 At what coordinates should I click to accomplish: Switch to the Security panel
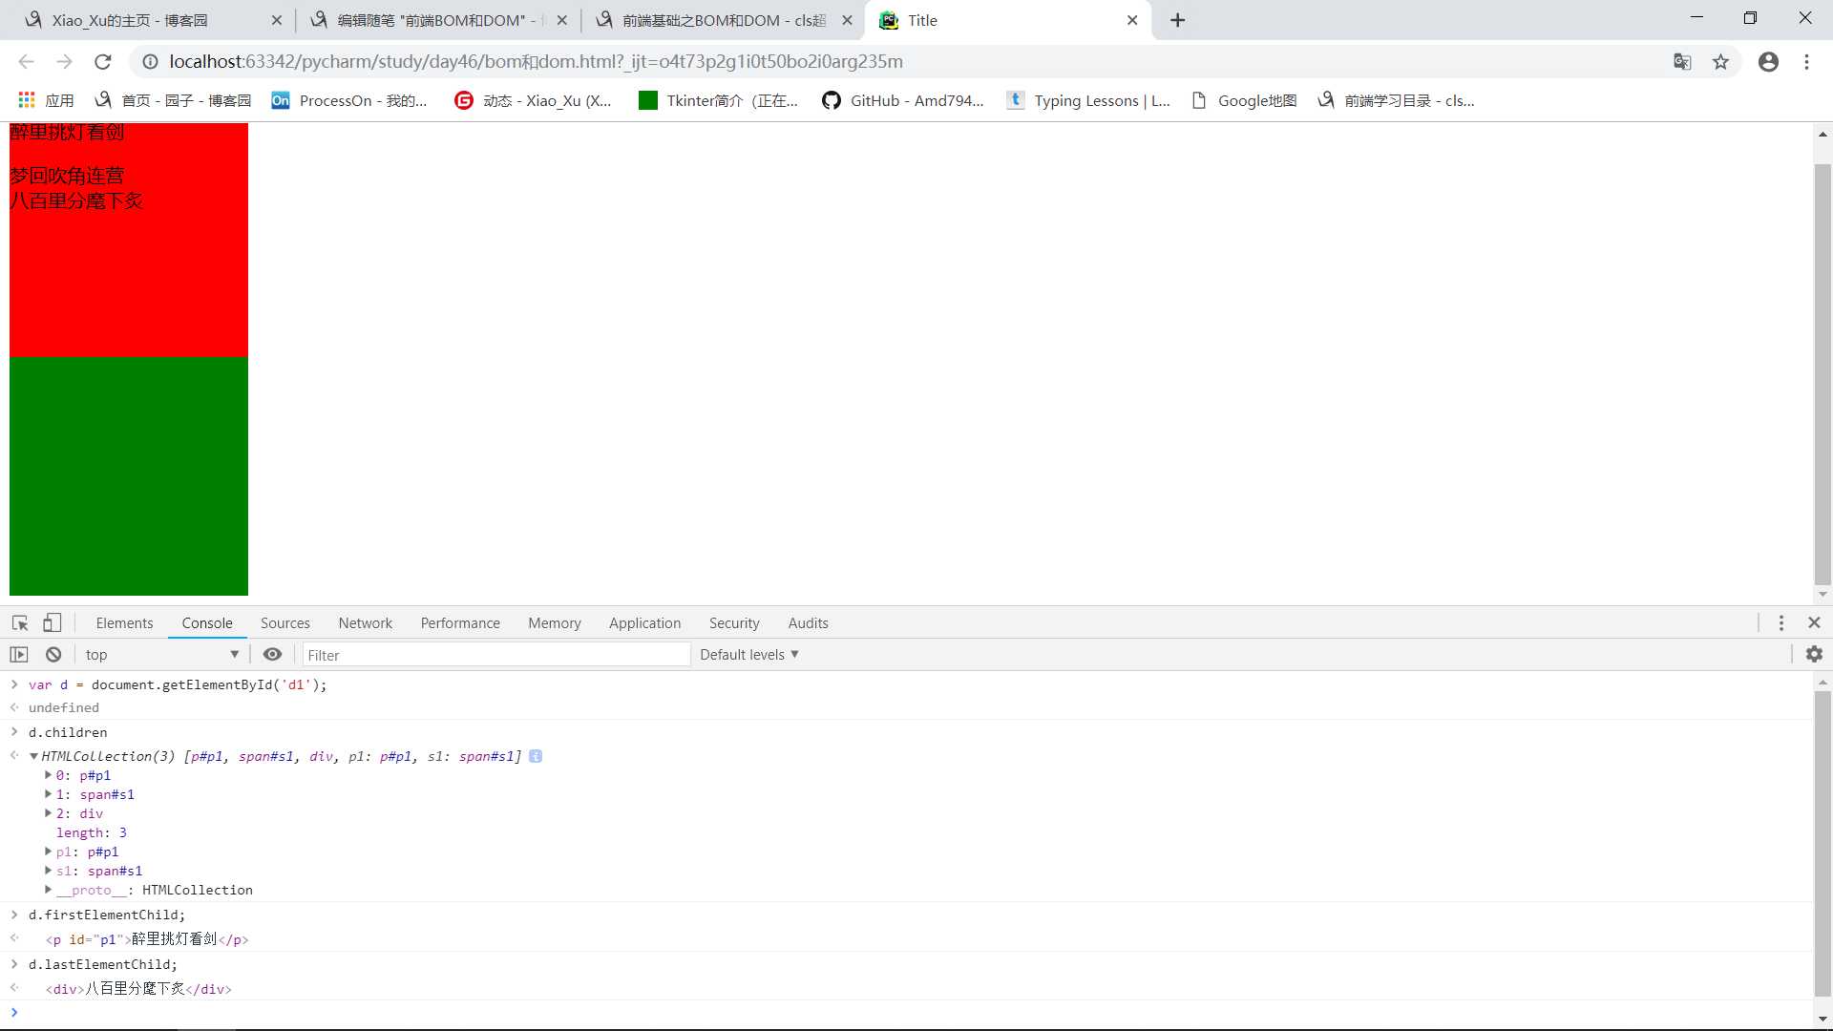point(734,623)
